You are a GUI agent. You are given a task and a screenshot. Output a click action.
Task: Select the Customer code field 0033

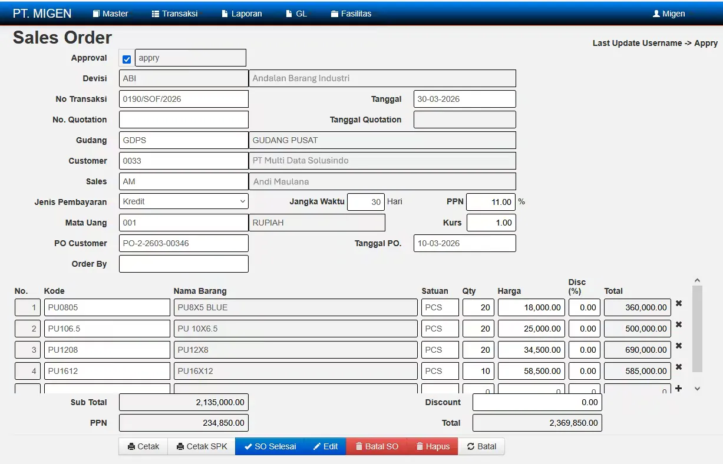(184, 161)
